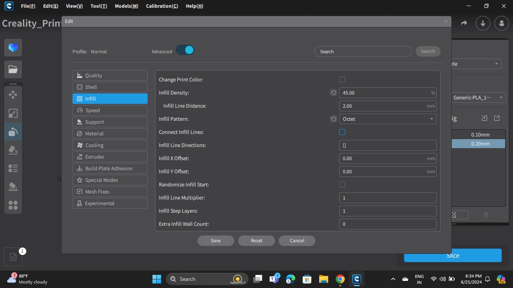Click the settings Search input field
The width and height of the screenshot is (513, 288).
pyautogui.click(x=363, y=51)
